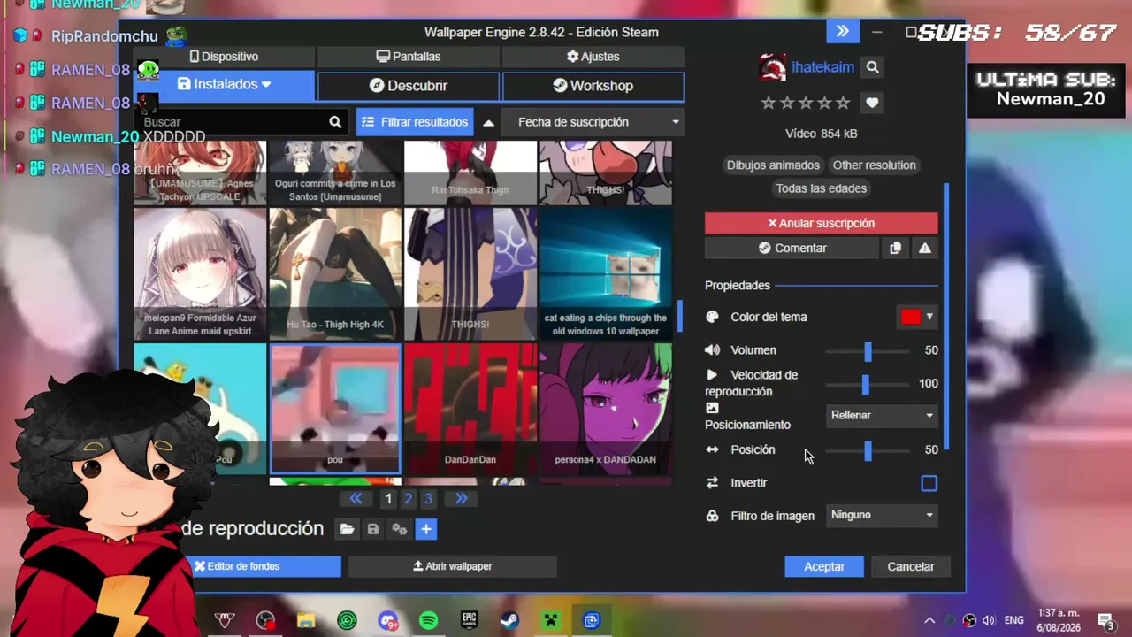
Task: Open the Filtro de imagen dropdown
Action: tap(882, 515)
